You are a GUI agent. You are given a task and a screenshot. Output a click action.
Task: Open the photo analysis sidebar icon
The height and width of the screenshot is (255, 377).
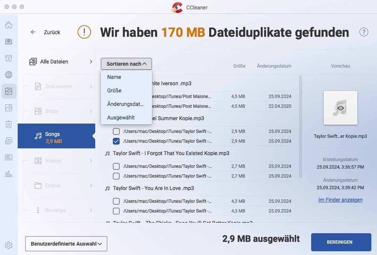click(x=9, y=108)
